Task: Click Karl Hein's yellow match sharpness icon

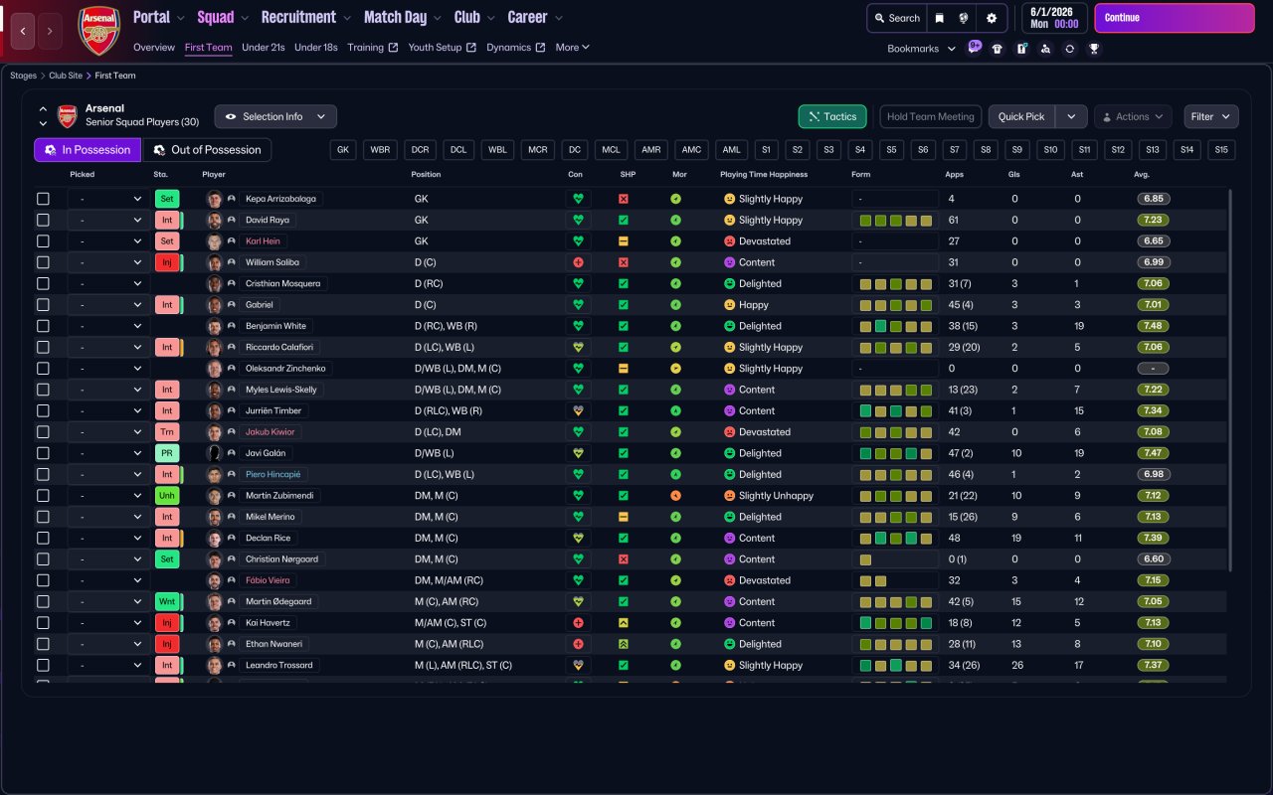Action: [624, 241]
